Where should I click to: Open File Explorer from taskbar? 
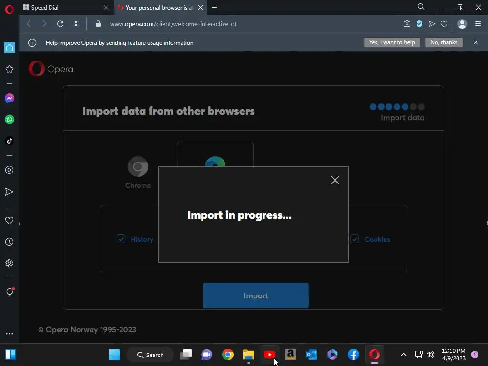[x=249, y=355]
